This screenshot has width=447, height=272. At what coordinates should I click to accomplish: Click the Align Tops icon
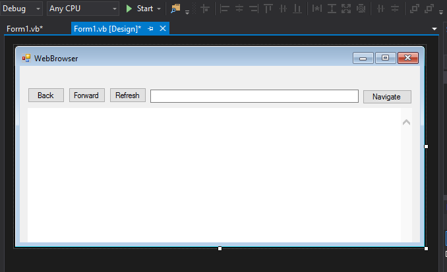click(268, 9)
